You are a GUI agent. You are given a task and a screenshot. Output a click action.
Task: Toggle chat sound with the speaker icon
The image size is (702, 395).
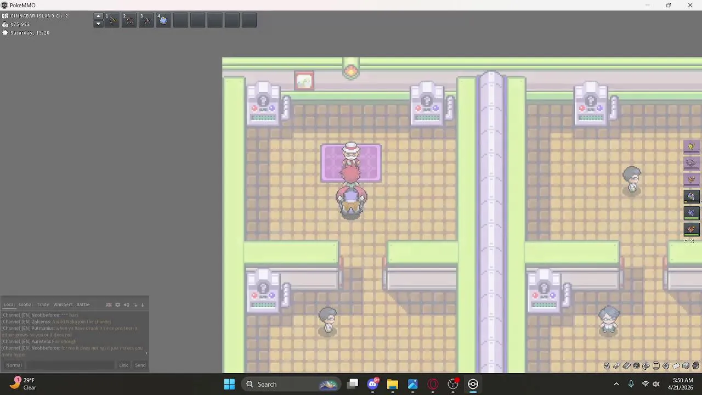tap(126, 304)
